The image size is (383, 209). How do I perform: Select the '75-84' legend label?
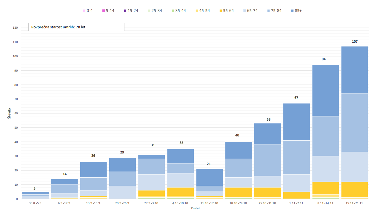[x=276, y=11]
